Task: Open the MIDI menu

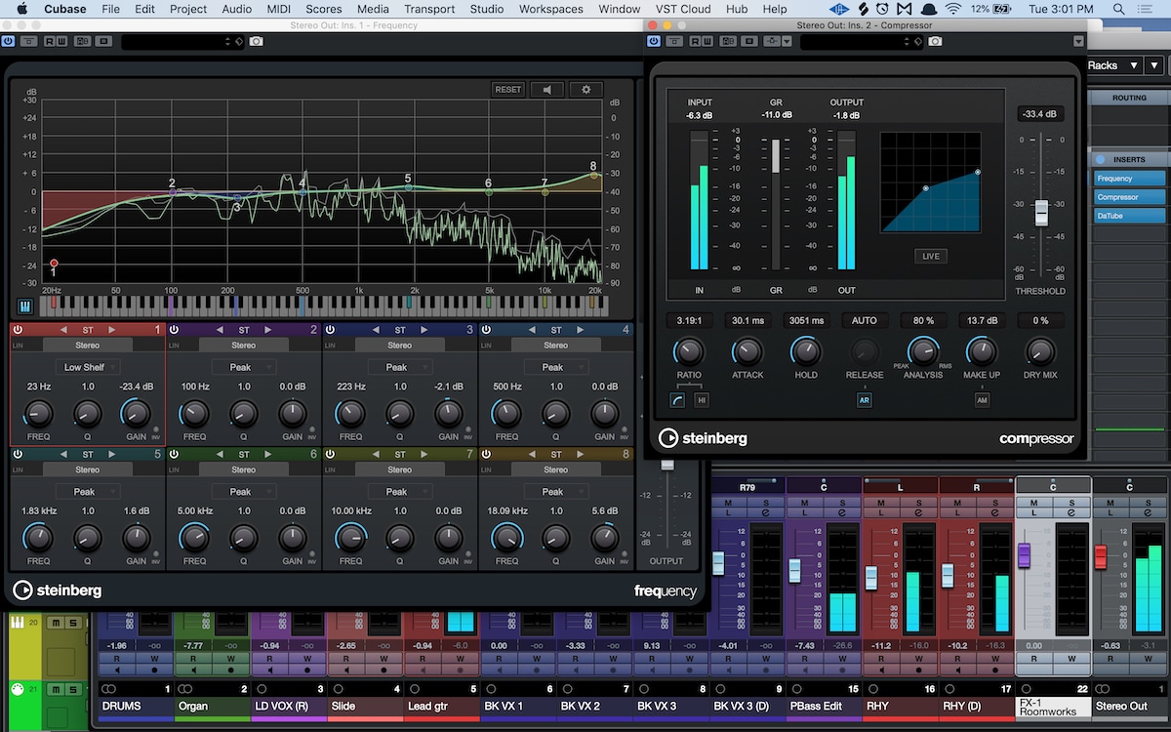Action: pos(279,9)
